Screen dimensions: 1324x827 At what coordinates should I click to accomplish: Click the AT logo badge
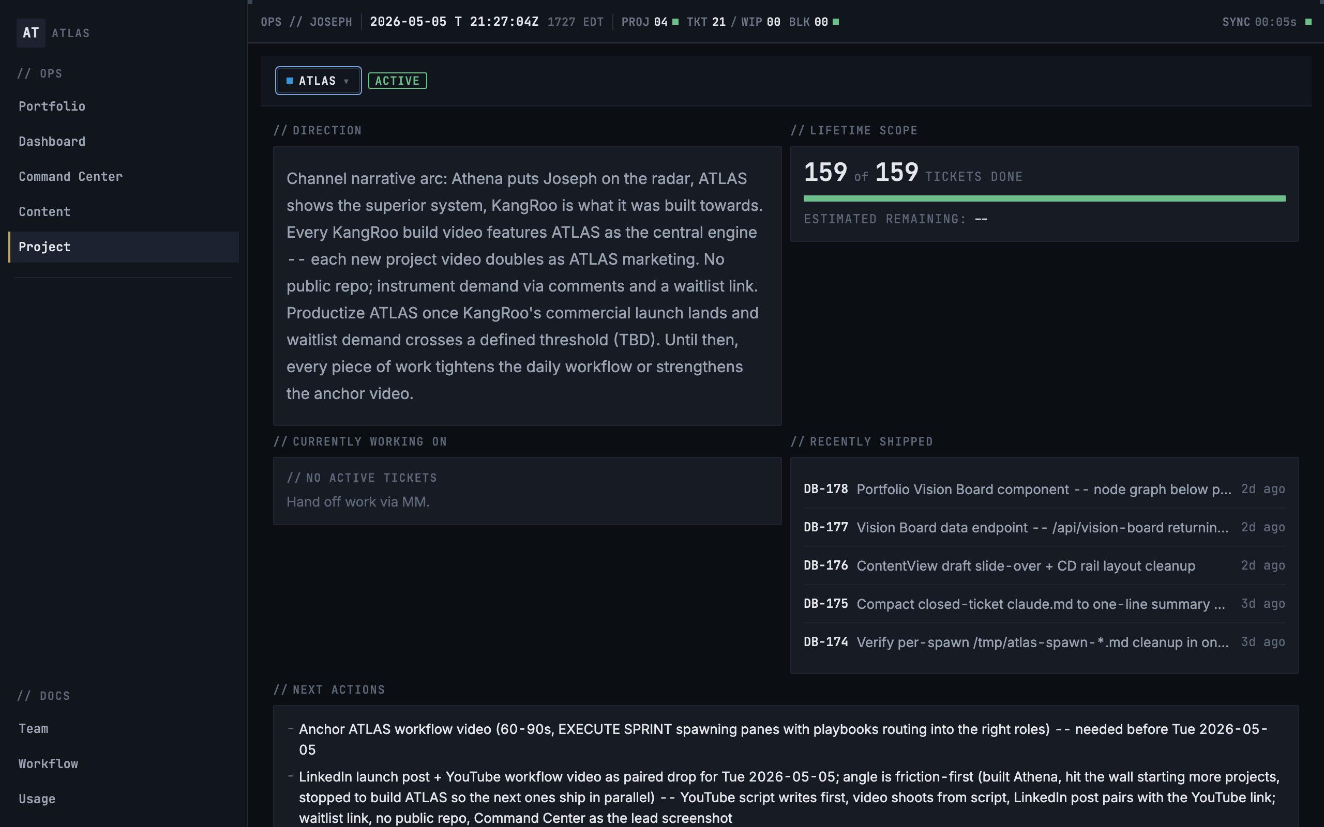[31, 33]
